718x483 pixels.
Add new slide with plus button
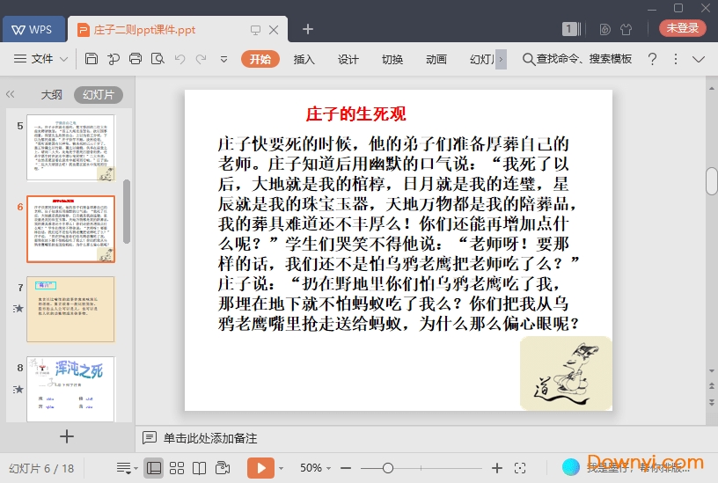67,436
